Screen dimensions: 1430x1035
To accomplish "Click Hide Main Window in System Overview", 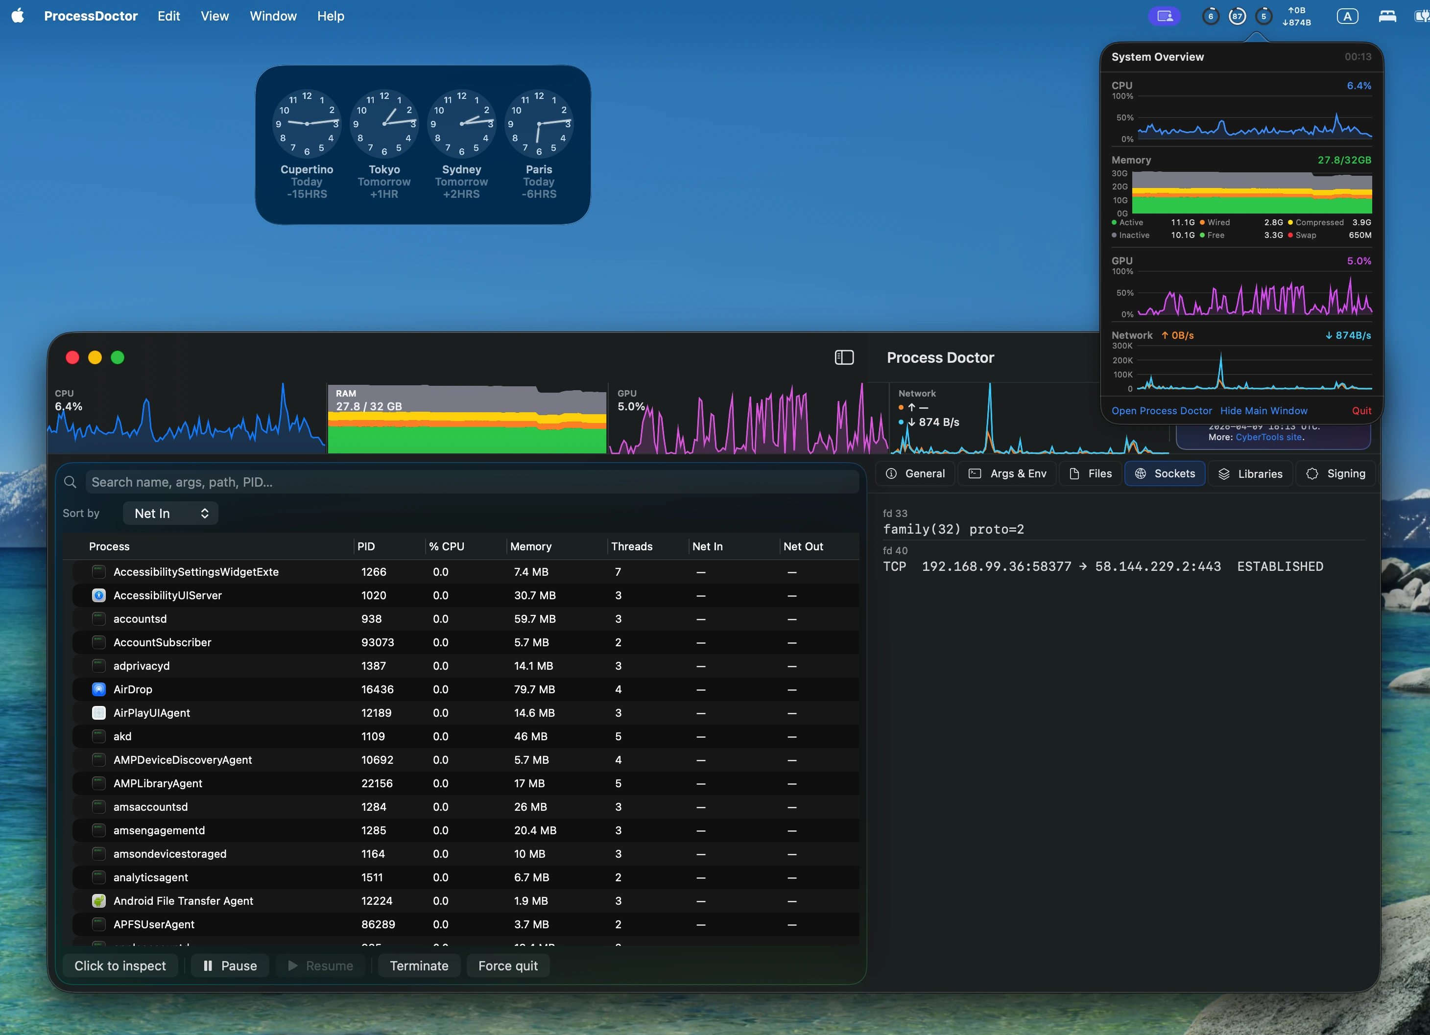I will pyautogui.click(x=1263, y=410).
